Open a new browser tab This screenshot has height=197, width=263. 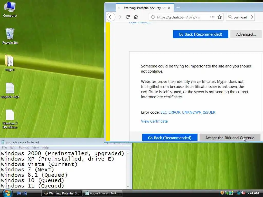pyautogui.click(x=178, y=7)
